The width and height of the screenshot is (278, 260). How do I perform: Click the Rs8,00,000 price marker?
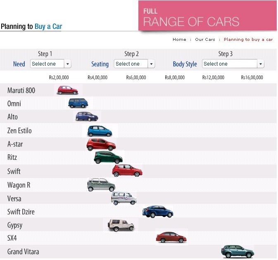point(175,78)
